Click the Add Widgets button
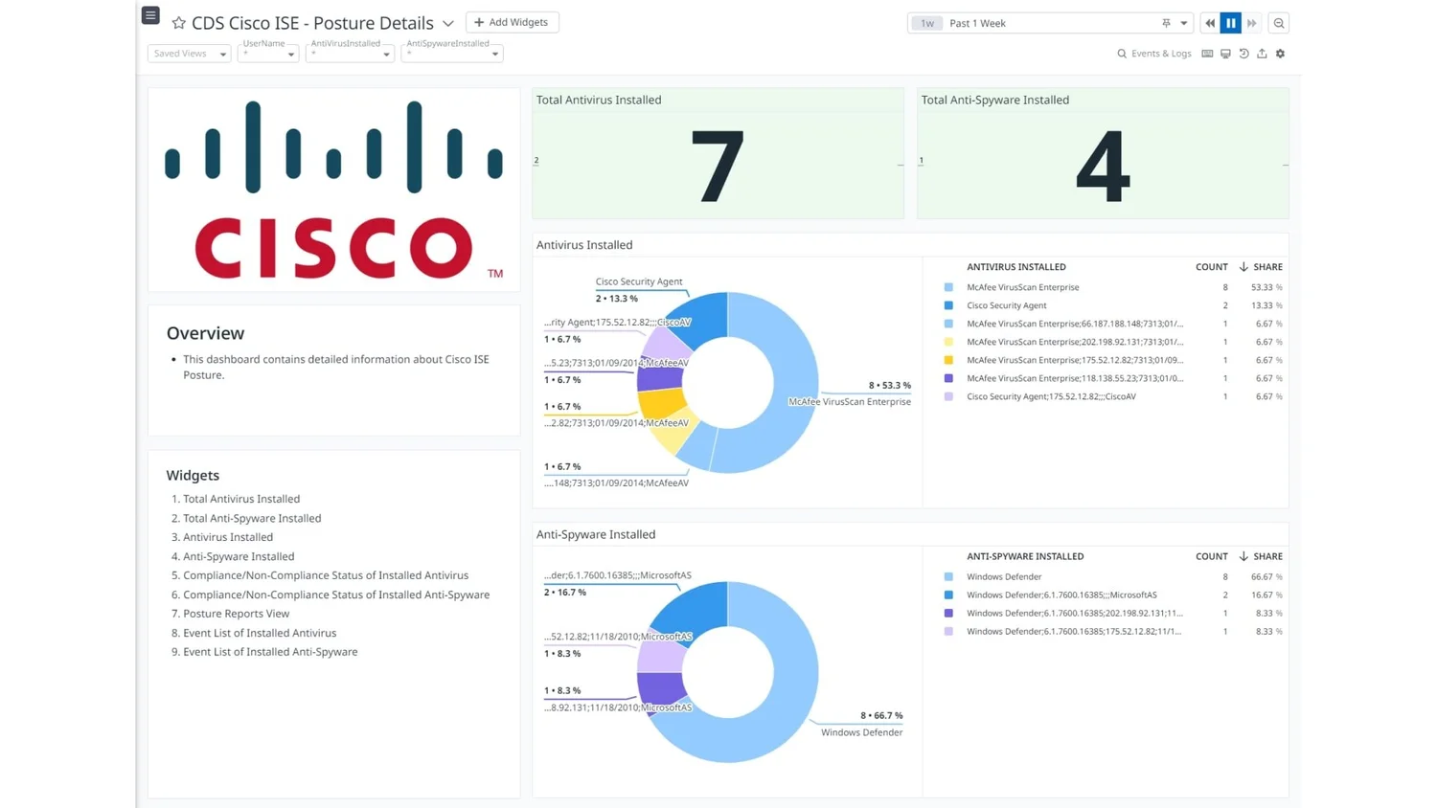The height and width of the screenshot is (808, 1437). pos(513,22)
